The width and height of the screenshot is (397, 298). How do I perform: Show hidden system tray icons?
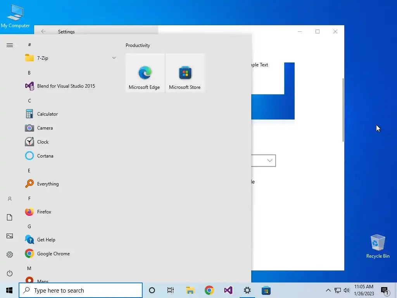(x=328, y=290)
